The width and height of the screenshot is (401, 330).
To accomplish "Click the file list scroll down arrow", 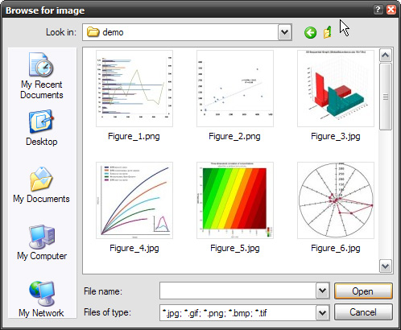I will 386,266.
